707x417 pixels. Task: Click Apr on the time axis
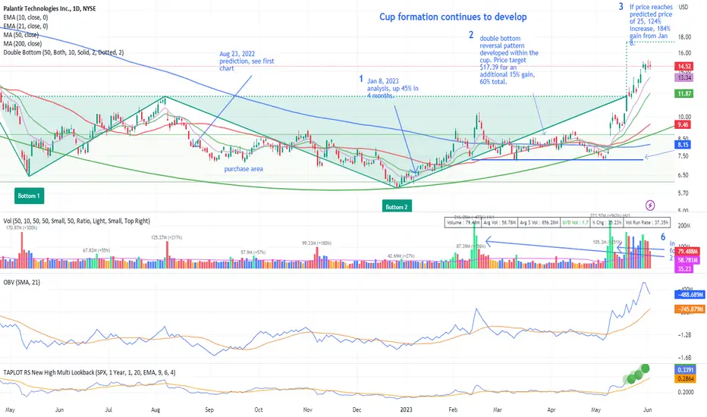tap(551, 409)
